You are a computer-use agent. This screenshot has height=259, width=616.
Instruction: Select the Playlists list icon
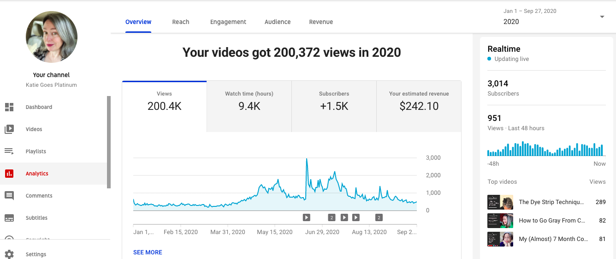9,151
